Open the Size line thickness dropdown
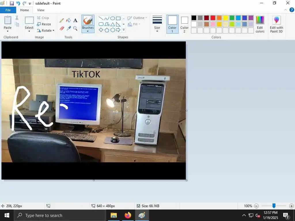This screenshot has width=295, height=221. [x=157, y=24]
